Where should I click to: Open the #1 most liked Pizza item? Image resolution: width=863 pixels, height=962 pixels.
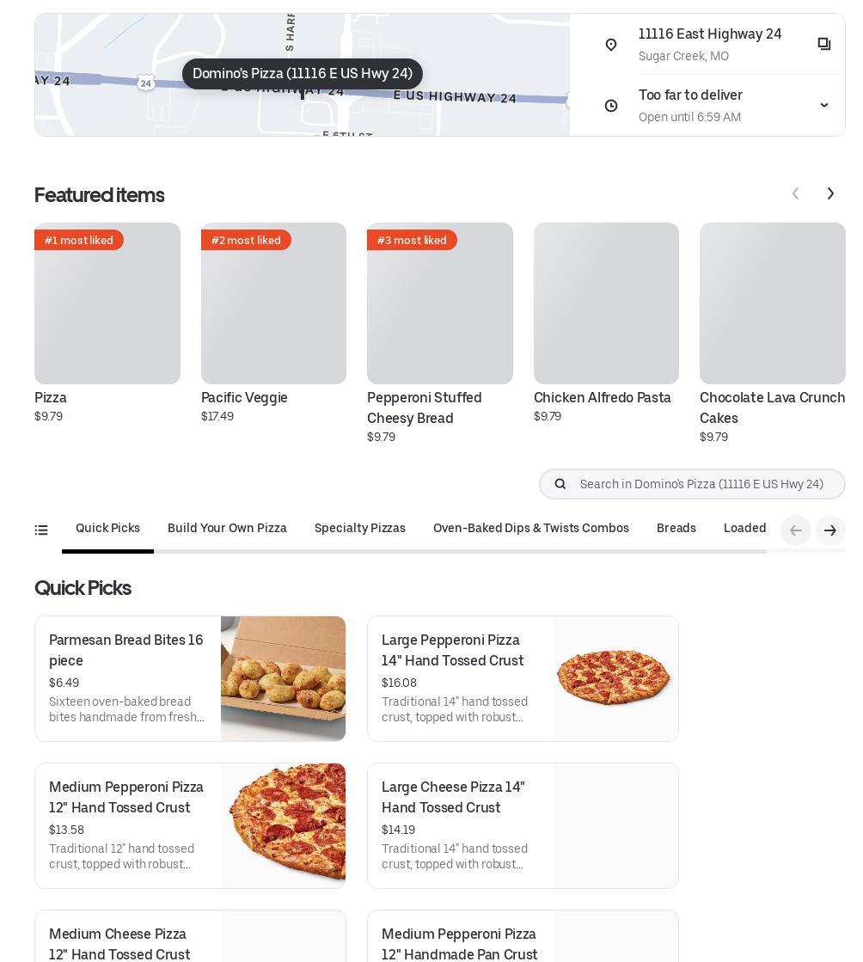pyautogui.click(x=107, y=322)
